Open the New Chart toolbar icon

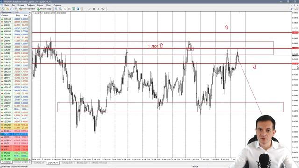(3, 9)
